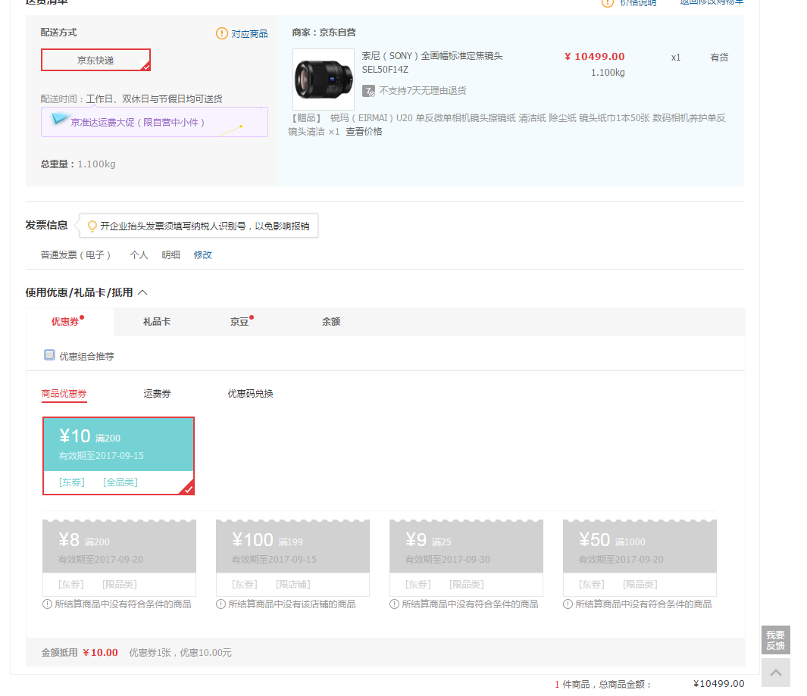Open the Sony lens product thumbnail
This screenshot has width=807, height=696.
(324, 80)
